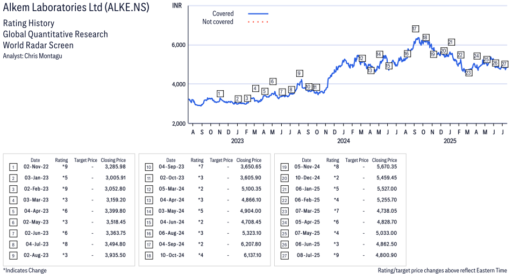Image resolution: width=513 pixels, height=274 pixels.
Task: Click the closing price 4,800.90
Action: point(387,255)
